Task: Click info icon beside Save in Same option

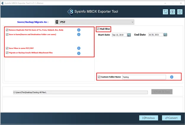Action: [79, 35]
